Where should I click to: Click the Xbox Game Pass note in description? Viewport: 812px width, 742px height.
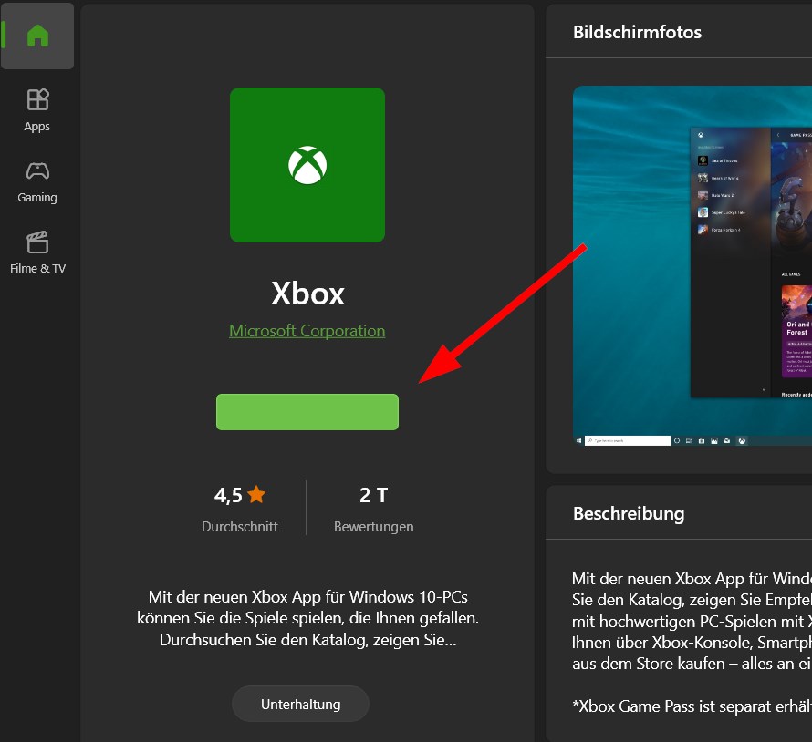click(692, 706)
